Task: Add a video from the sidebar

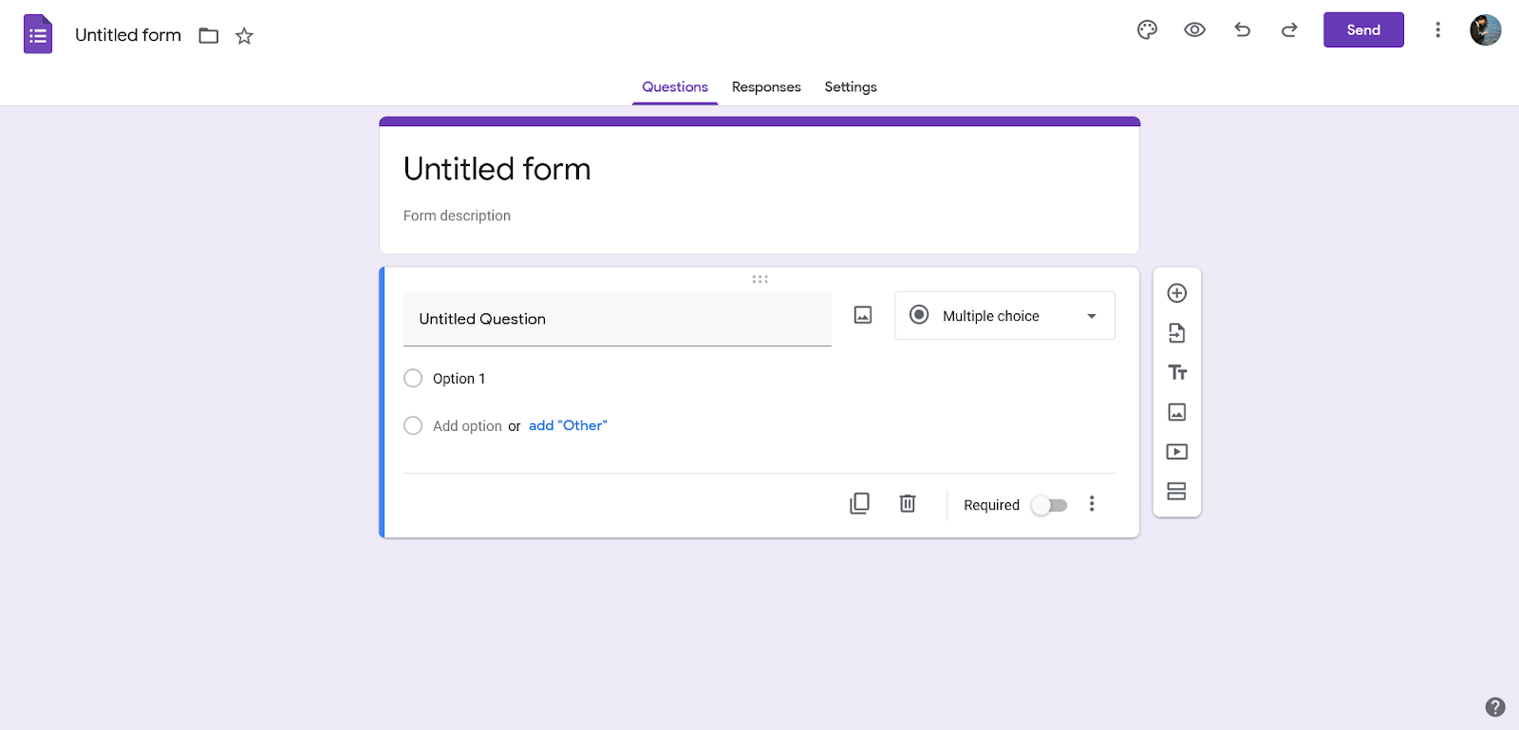Action: pyautogui.click(x=1177, y=452)
